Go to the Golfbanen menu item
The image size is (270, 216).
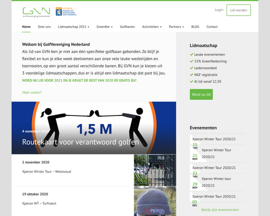(127, 26)
